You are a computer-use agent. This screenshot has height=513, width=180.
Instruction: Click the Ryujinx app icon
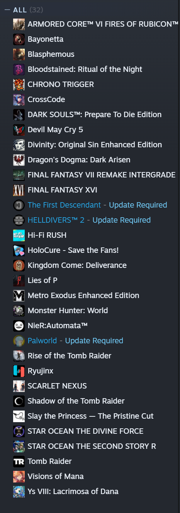click(x=19, y=371)
